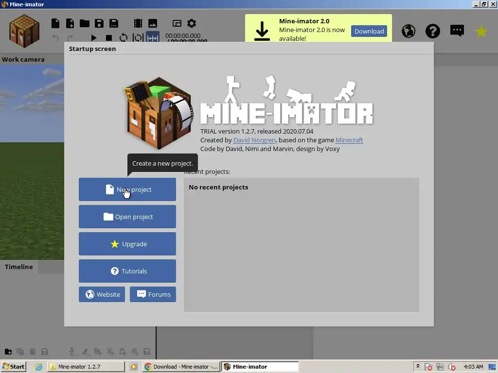Click the 00:00:00.000 time display
The width and height of the screenshot is (498, 373).
183,36
